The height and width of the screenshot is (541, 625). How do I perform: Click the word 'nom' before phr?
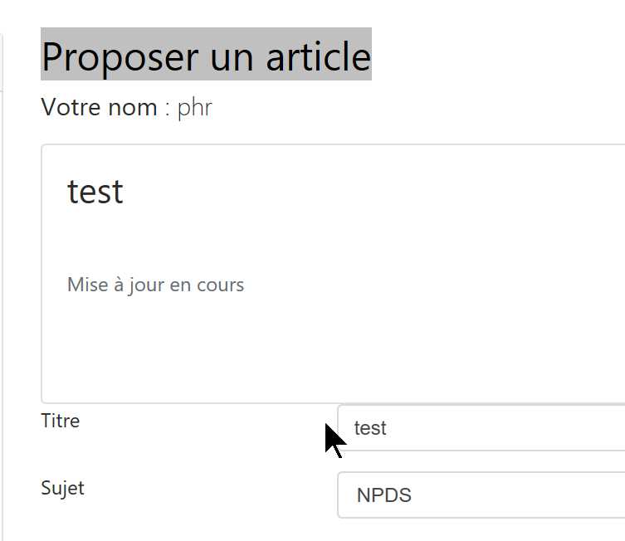pyautogui.click(x=133, y=107)
